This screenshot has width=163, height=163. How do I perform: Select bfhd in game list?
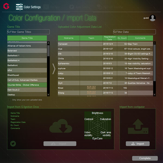pyautogui.click(x=27, y=70)
